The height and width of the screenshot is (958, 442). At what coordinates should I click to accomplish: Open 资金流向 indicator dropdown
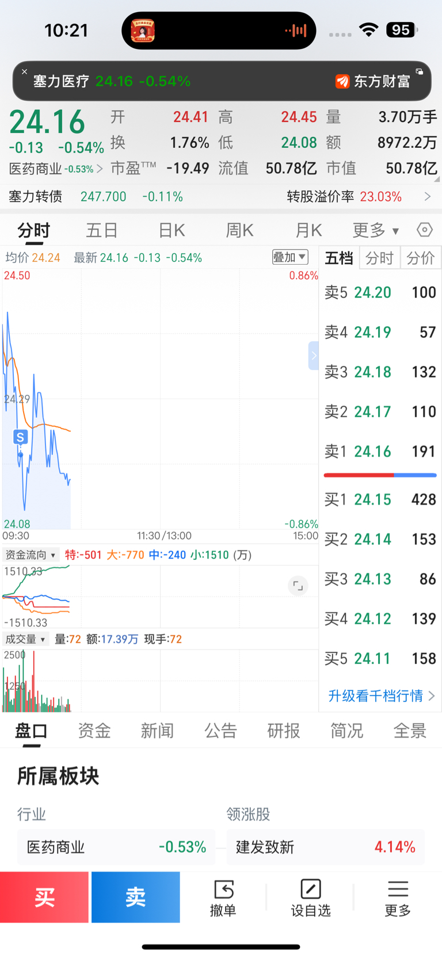tap(31, 555)
